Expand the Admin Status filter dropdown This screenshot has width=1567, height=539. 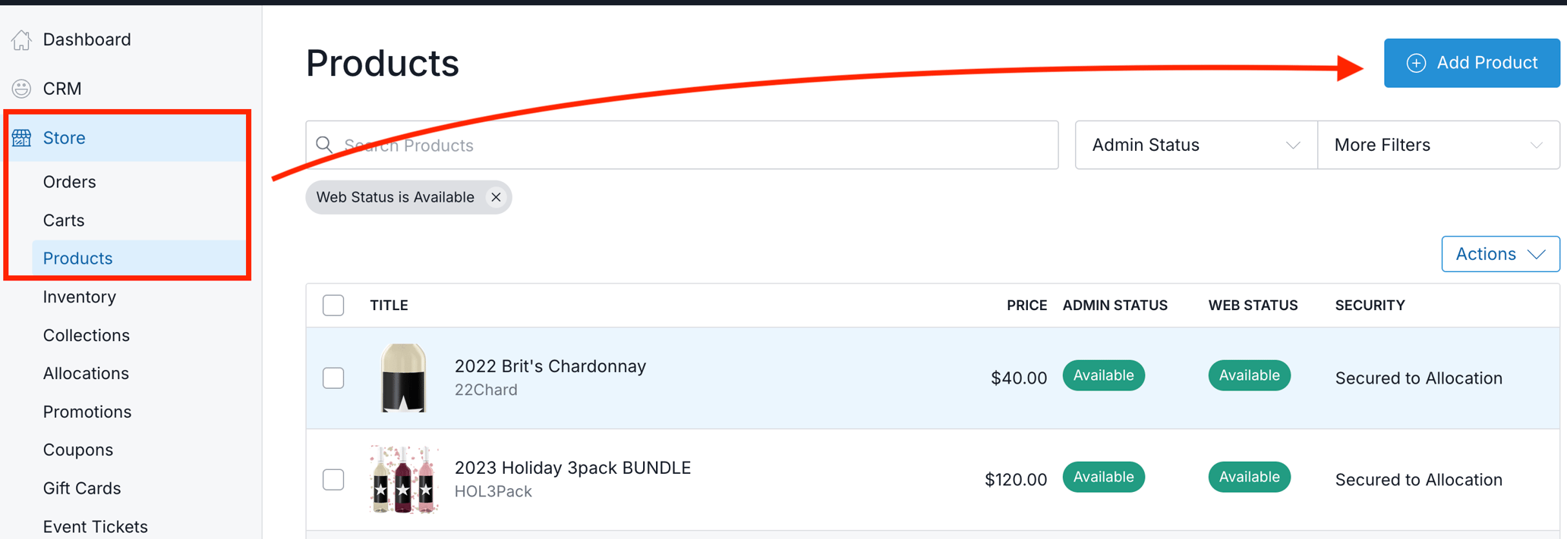[x=1196, y=145]
